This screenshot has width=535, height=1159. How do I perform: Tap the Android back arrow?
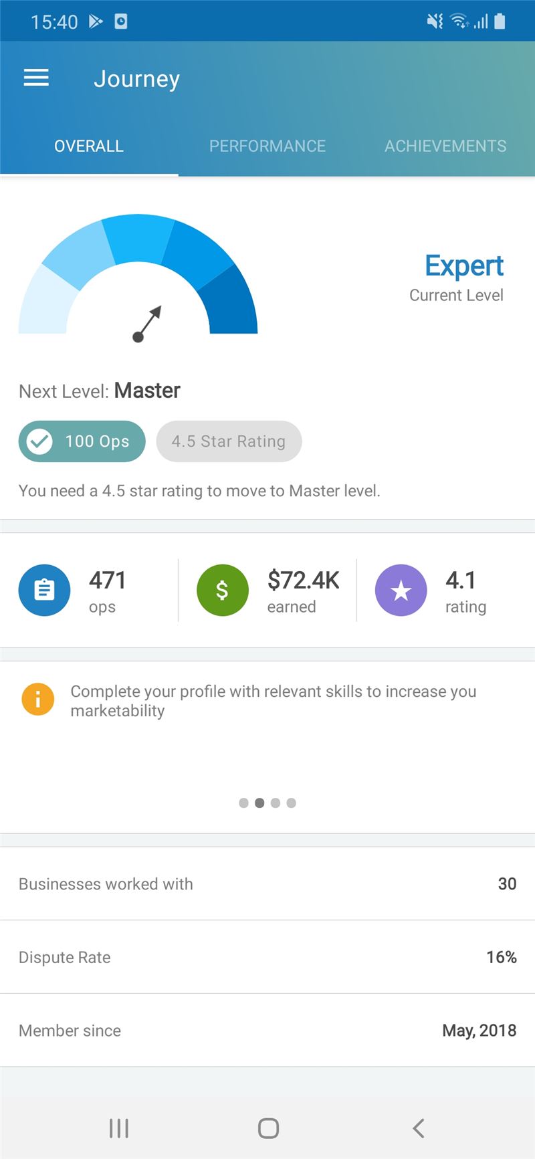pos(419,1128)
